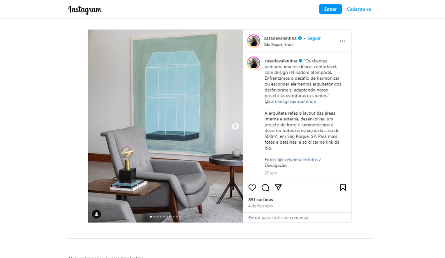The height and width of the screenshot is (258, 445).
Task: Open @carolinagavaarquitetura profile mention
Action: coord(290,101)
